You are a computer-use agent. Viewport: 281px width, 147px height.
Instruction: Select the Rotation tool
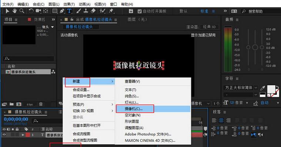31,11
